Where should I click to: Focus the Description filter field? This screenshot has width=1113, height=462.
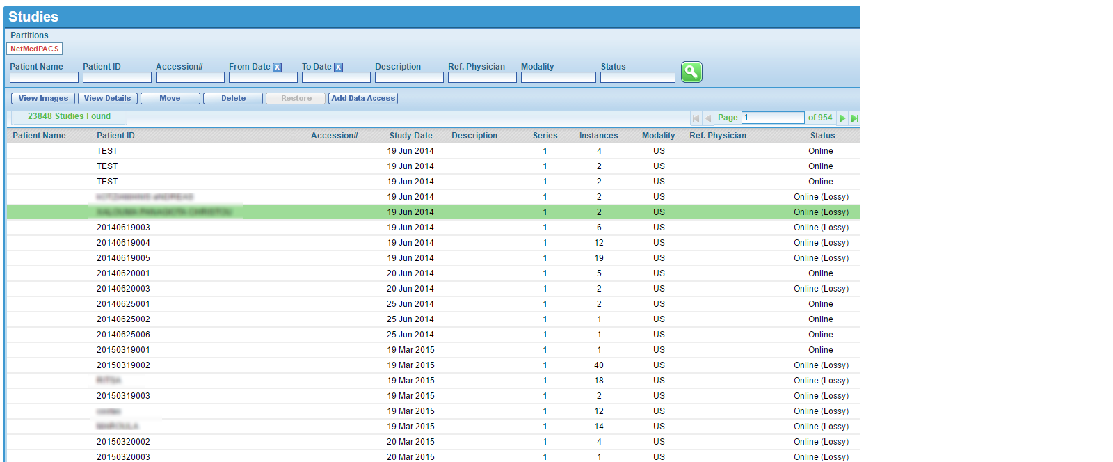pyautogui.click(x=409, y=77)
